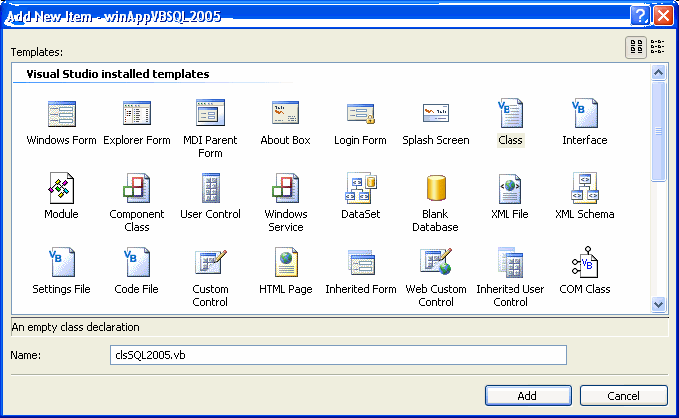Select the Web Custom Control icon

(x=436, y=262)
